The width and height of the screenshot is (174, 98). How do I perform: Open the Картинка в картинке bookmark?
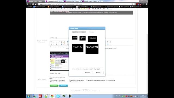pyautogui.click(x=111, y=7)
